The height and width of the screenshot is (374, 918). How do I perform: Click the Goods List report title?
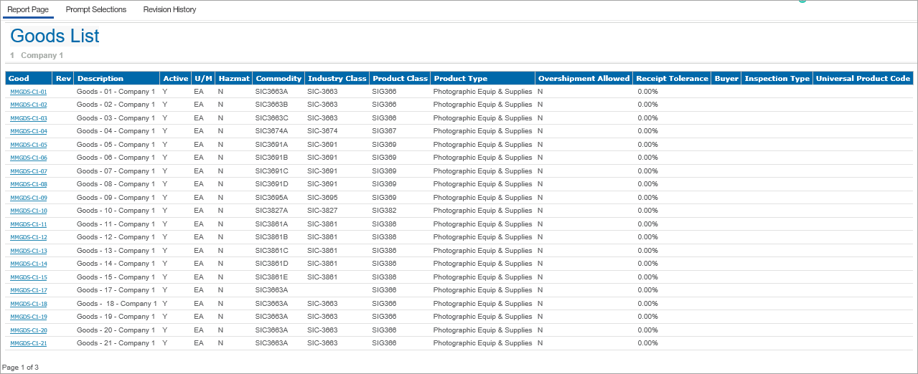click(x=55, y=36)
